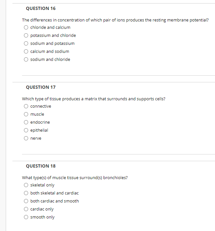Click the QUESTION 17 heading
The height and width of the screenshot is (231, 215).
click(41, 87)
